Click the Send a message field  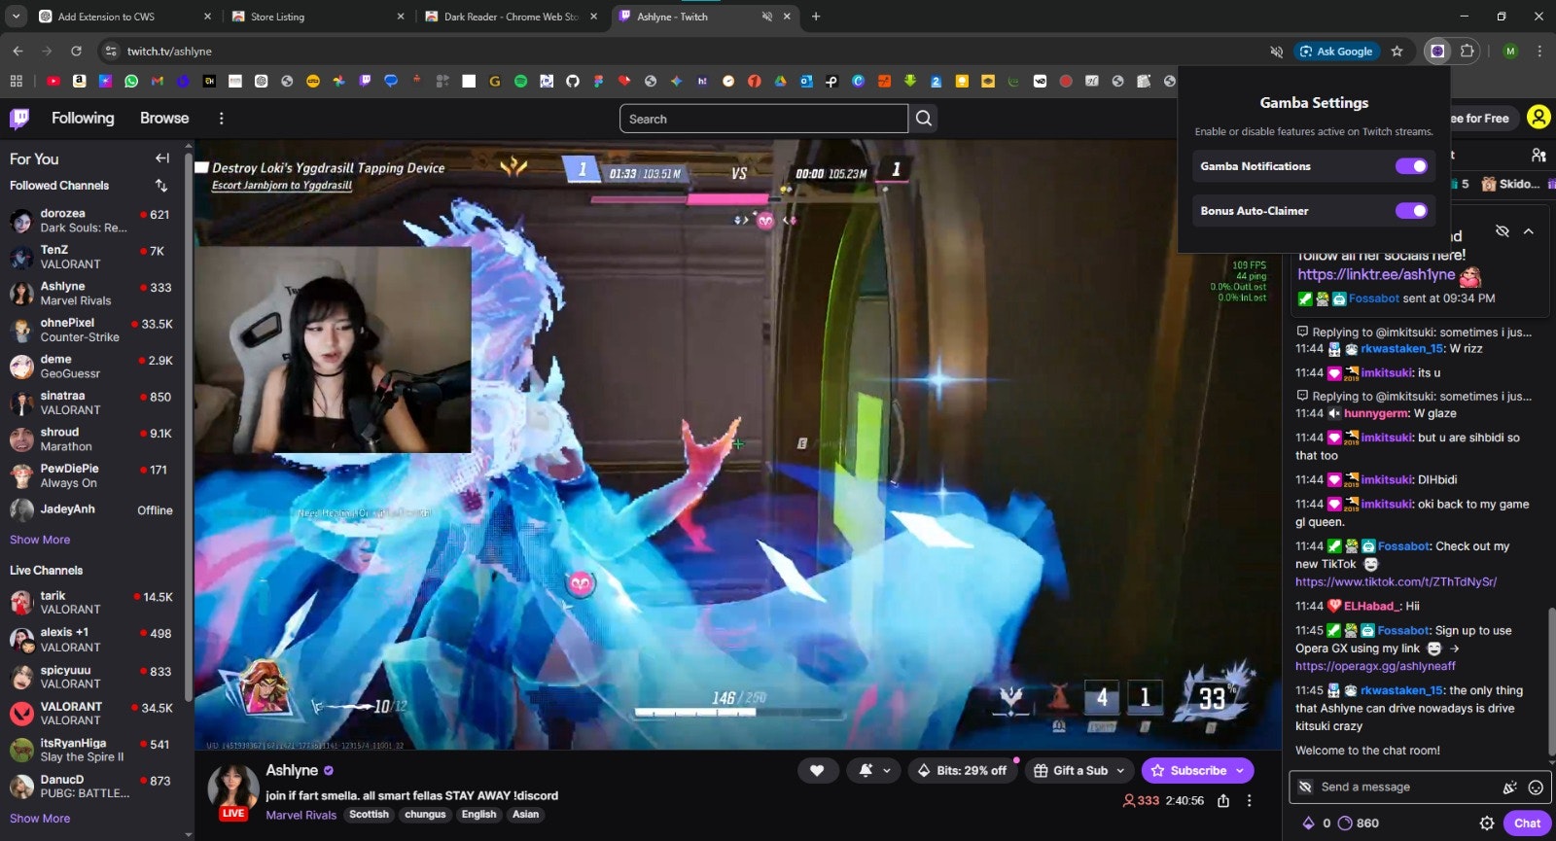(1408, 788)
